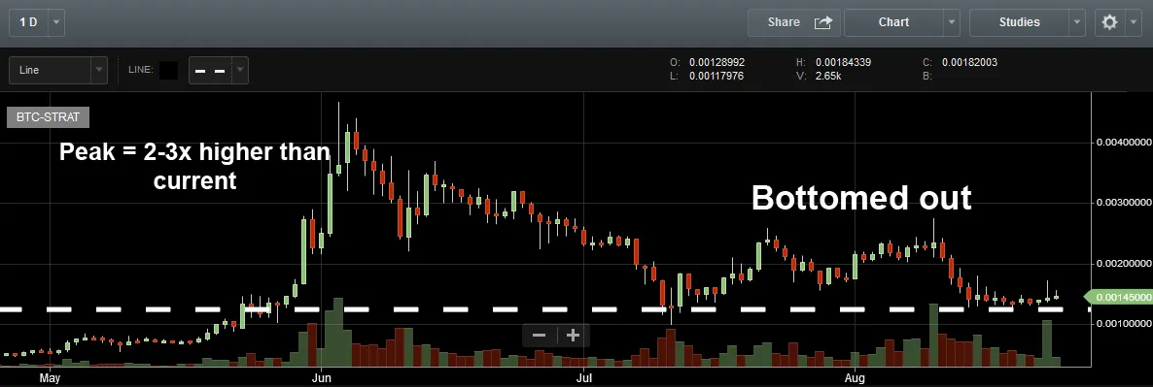The width and height of the screenshot is (1153, 387).
Task: Expand the Line tool type arrow
Action: pyautogui.click(x=99, y=71)
